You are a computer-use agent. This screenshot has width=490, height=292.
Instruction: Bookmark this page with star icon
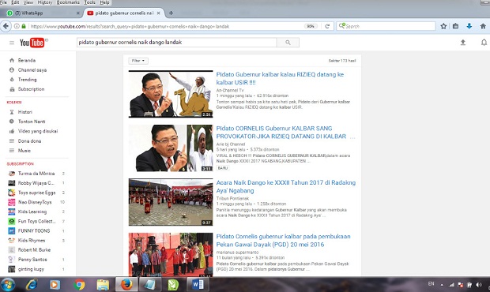(443, 26)
